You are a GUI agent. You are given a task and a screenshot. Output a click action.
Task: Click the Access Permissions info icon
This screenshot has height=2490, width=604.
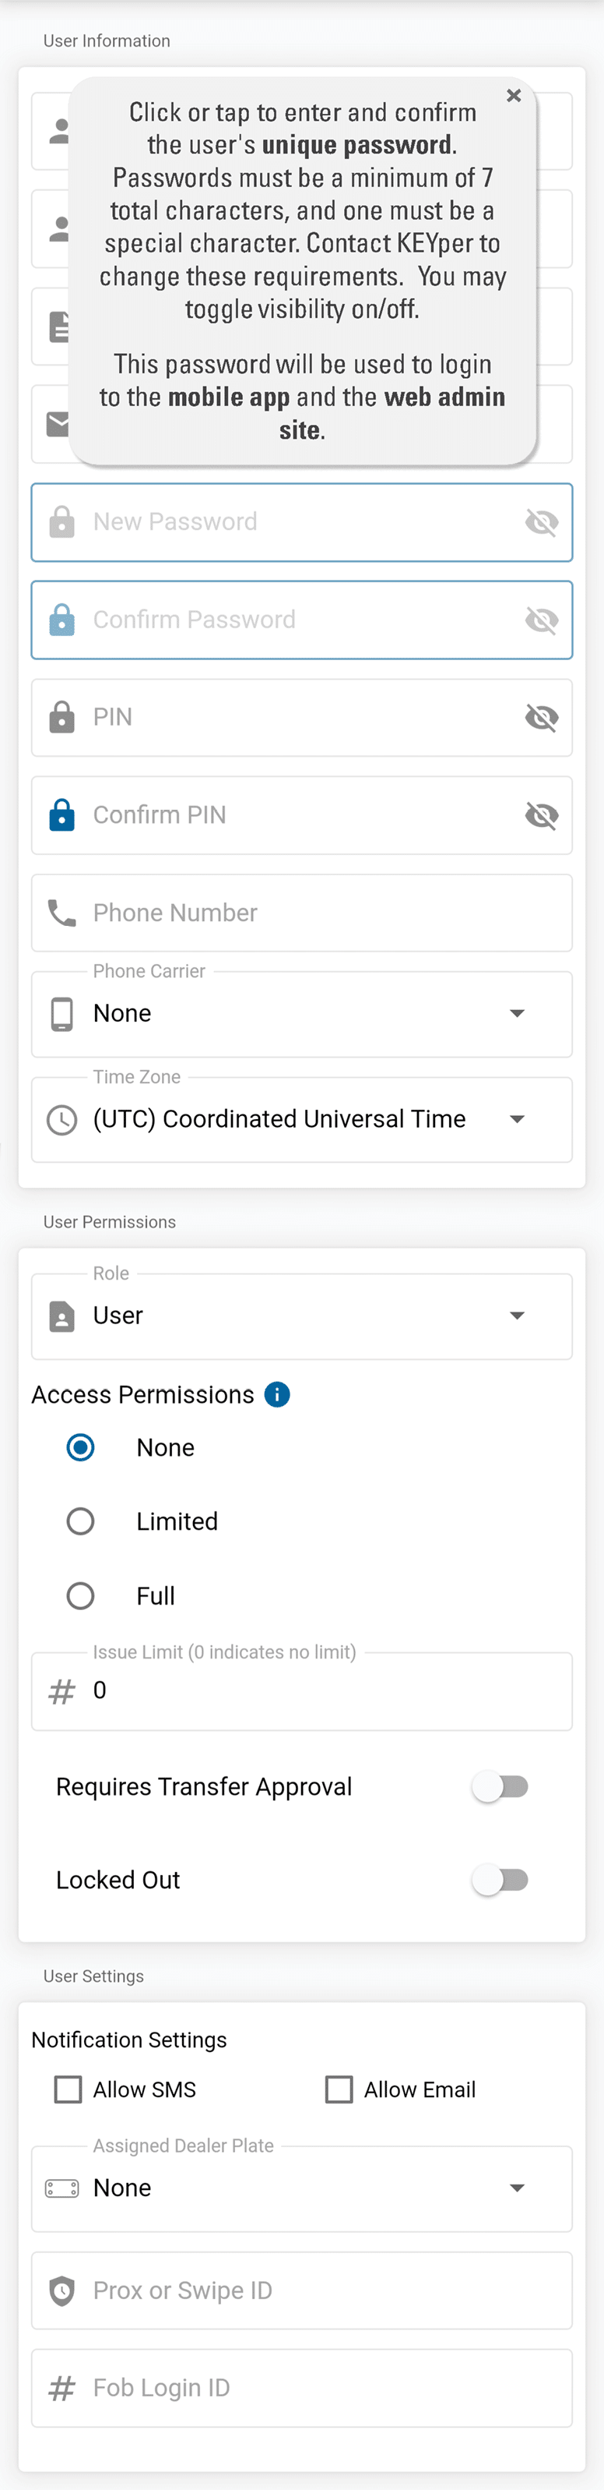coord(277,1395)
